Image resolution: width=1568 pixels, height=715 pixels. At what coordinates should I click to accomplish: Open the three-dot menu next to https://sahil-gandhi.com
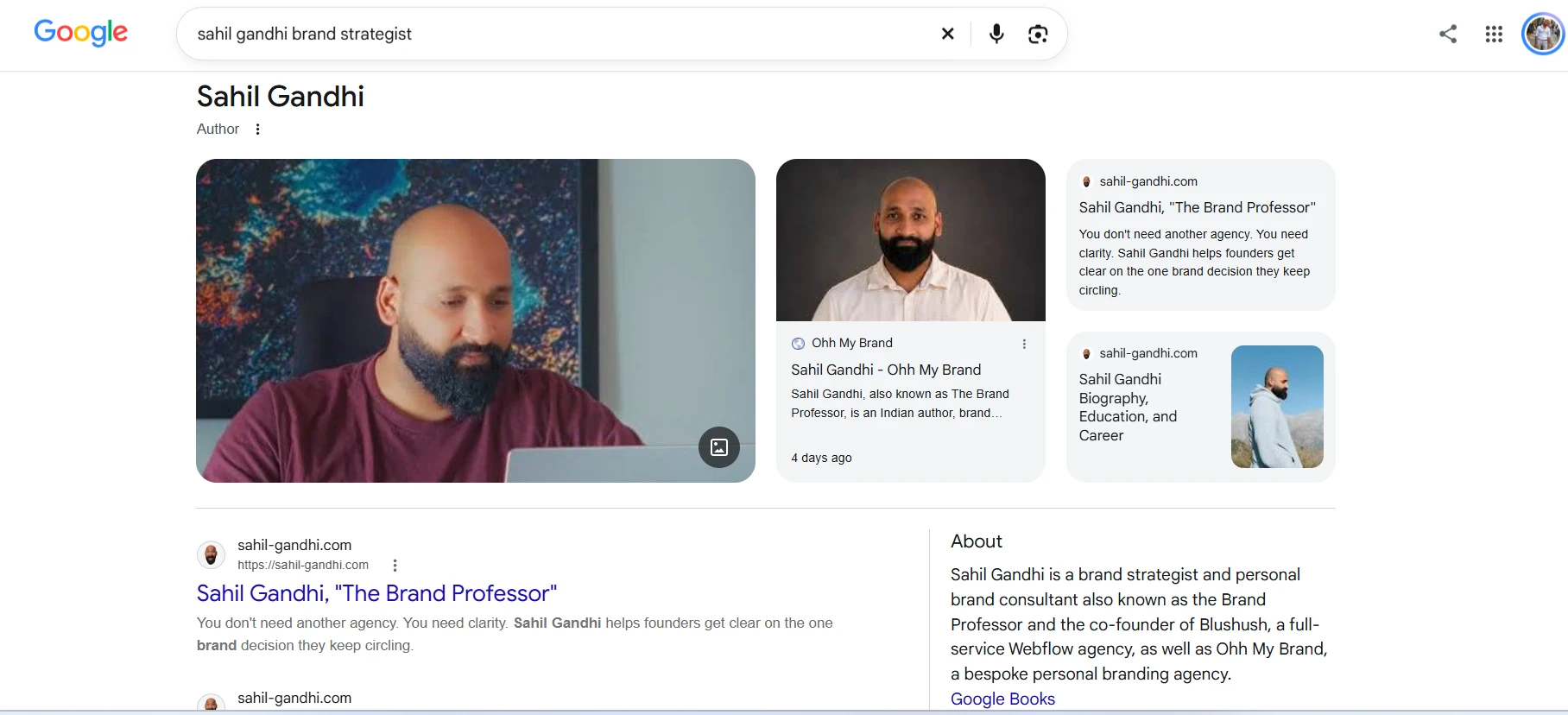[x=395, y=566]
